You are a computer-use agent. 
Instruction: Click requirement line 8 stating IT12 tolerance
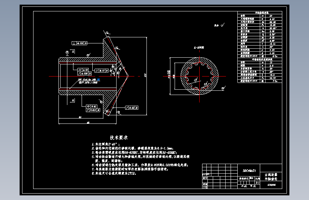[x=114, y=173]
